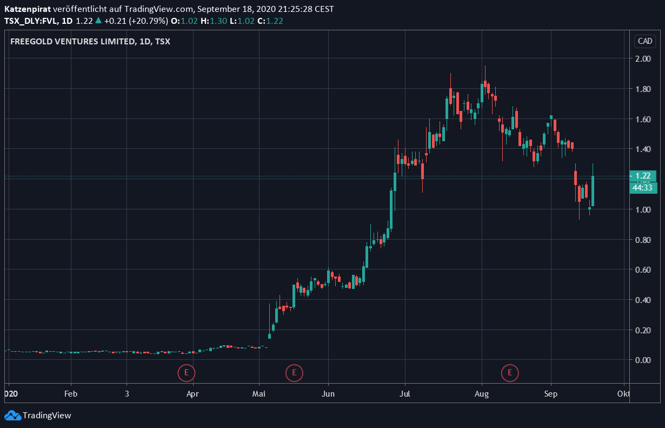Click the 0.00 price axis label

(x=643, y=360)
